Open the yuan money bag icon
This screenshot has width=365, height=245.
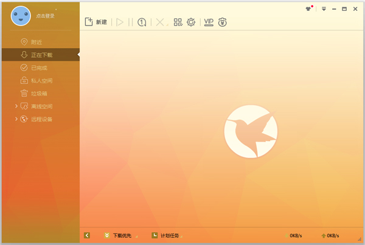click(222, 22)
